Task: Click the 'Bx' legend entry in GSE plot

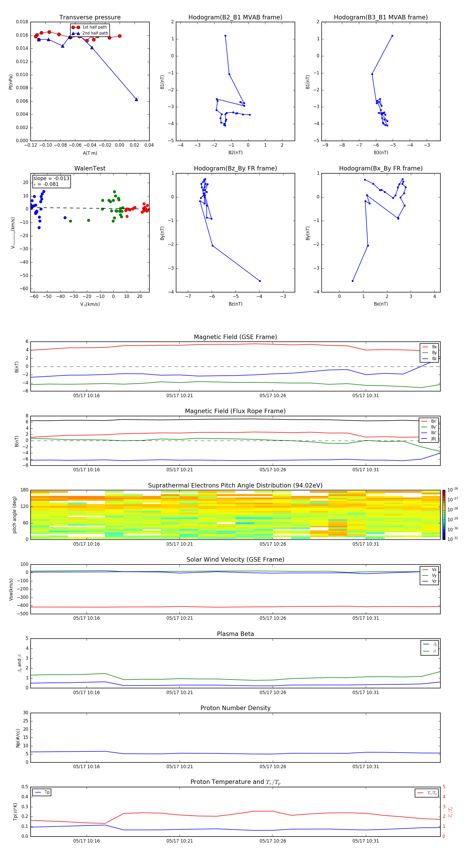Action: point(429,347)
